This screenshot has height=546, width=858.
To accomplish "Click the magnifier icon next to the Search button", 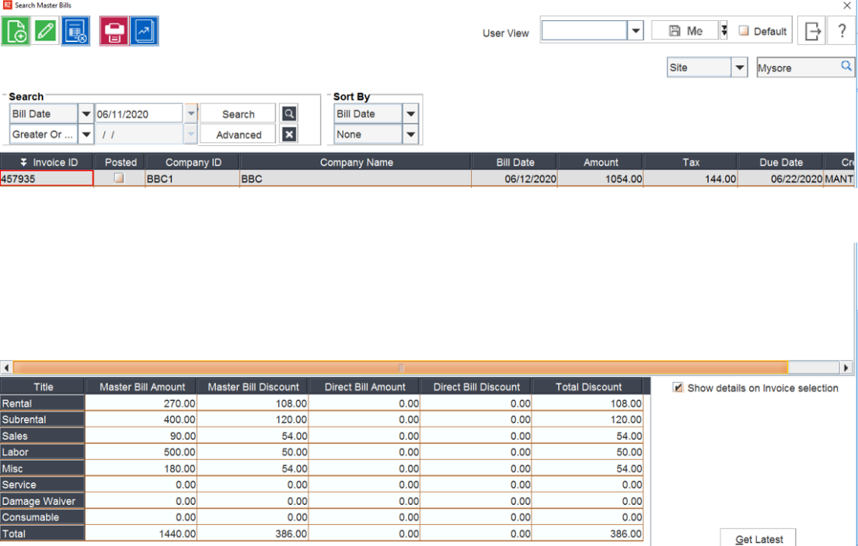I will tap(288, 113).
